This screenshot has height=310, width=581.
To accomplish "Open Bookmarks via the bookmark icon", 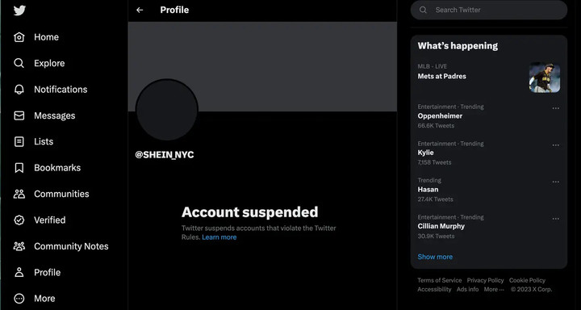I will (x=19, y=168).
